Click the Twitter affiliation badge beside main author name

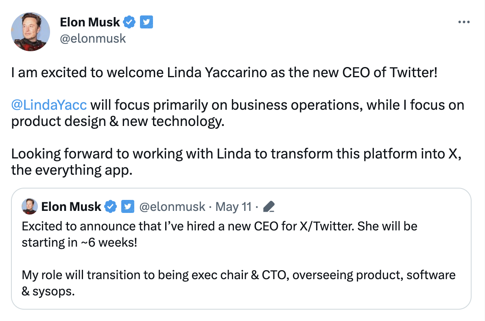pos(146,22)
